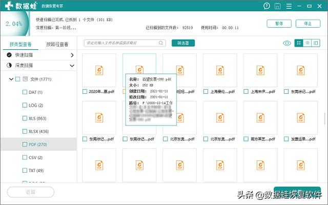
Task: Select the 上海曼伦...pdf file icon
Action: [x=220, y=70]
